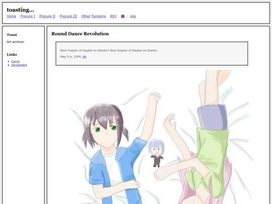Click the red prohibited circle icon
Image resolution: width=272 pixels, height=204 pixels.
(122, 16)
